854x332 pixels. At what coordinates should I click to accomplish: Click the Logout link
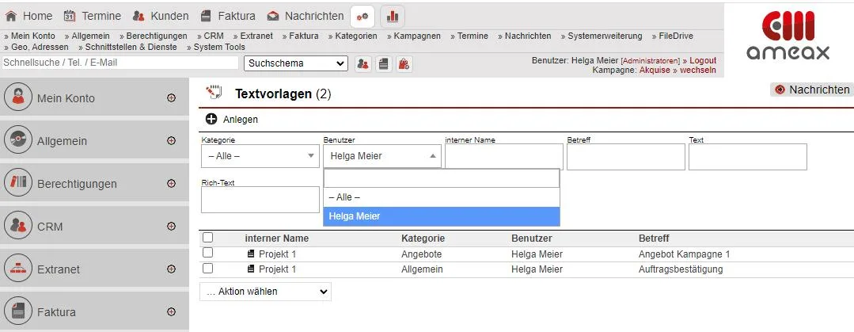click(x=702, y=60)
